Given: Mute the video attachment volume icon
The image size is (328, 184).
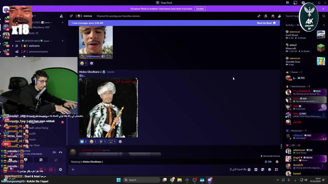Looking at the screenshot, I should (103, 56).
